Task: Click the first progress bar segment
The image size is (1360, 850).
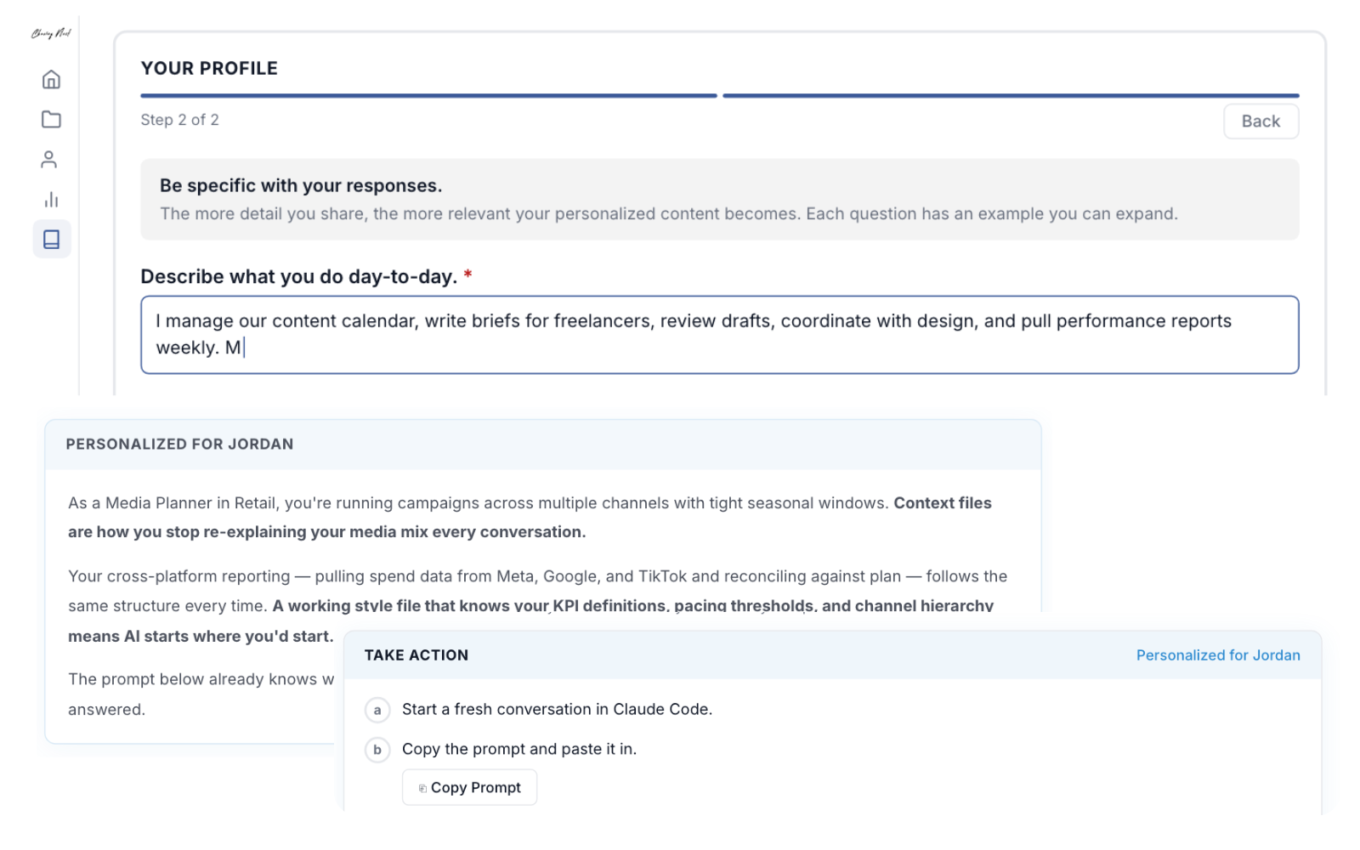Action: pyautogui.click(x=428, y=95)
